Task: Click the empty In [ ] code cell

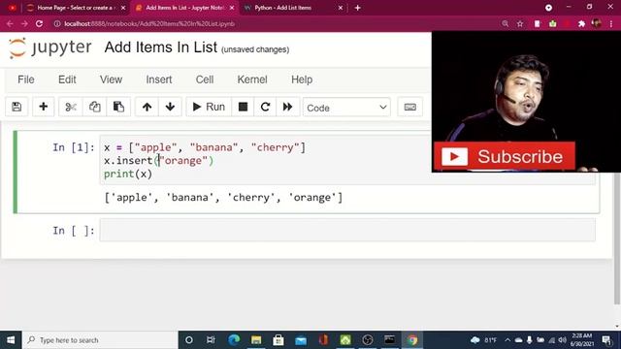Action: click(347, 230)
